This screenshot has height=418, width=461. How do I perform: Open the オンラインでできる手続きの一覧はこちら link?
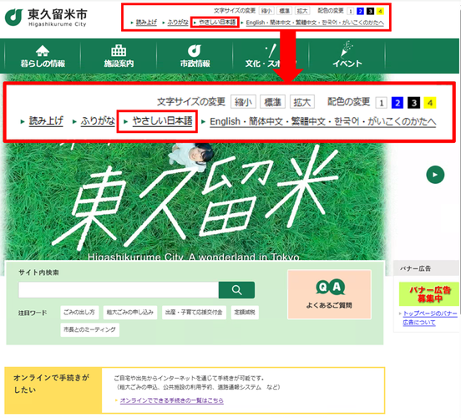tap(172, 400)
